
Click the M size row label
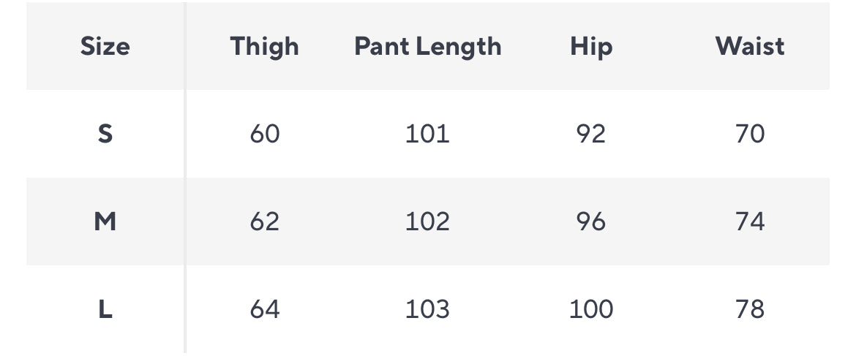105,221
